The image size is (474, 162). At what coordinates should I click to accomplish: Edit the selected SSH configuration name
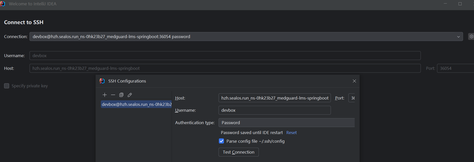(130, 95)
